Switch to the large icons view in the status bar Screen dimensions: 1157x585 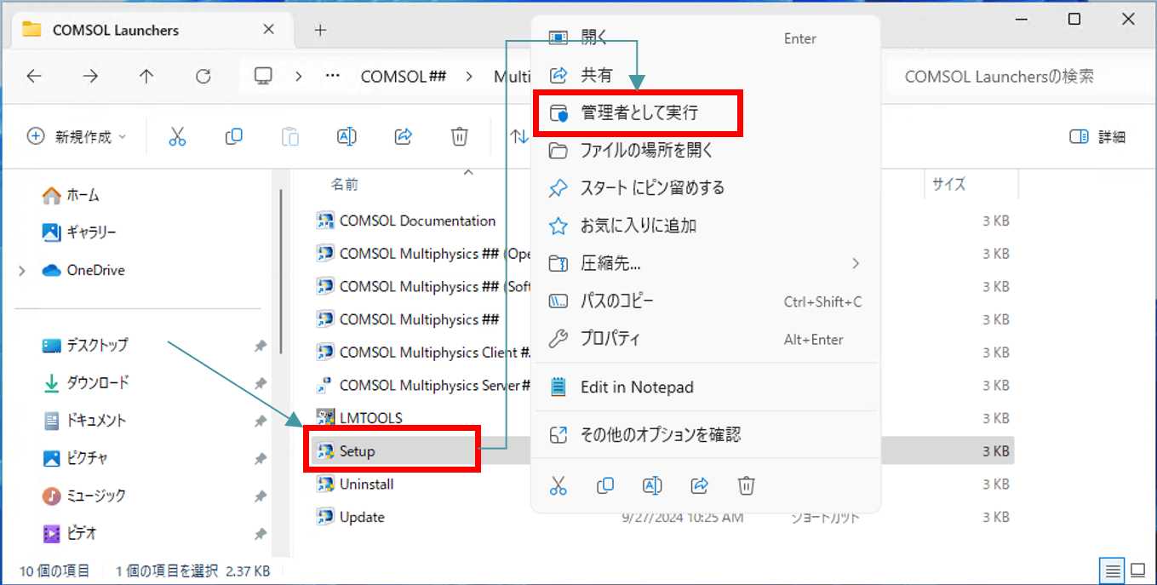click(1137, 570)
